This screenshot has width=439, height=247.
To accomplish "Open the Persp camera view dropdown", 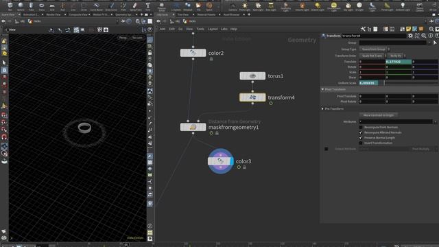I will tap(123, 38).
